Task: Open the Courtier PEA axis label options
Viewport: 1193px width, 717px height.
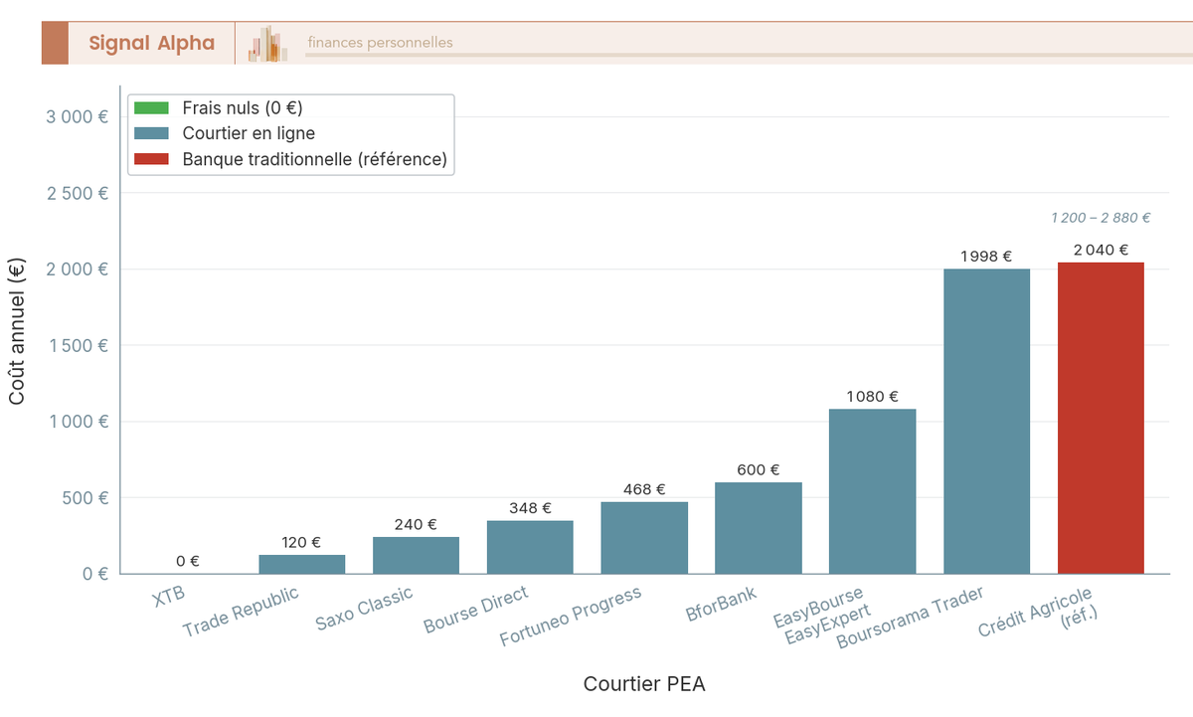Action: pos(644,684)
